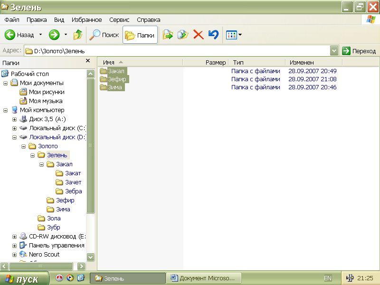Expand the CD-RW дисковод (E:) node
This screenshot has height=285, width=380.
pos(14,237)
